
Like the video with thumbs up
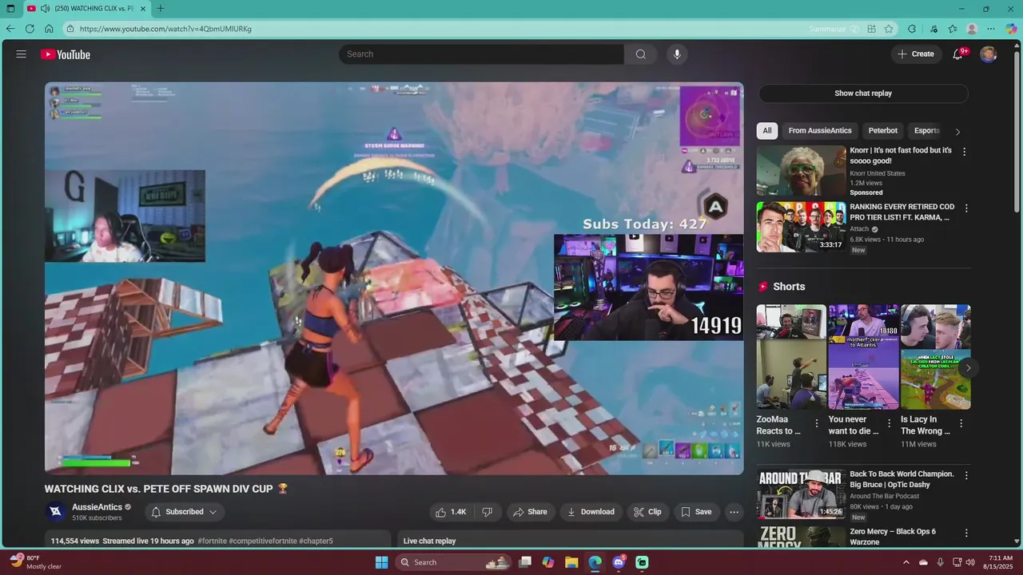click(x=450, y=512)
